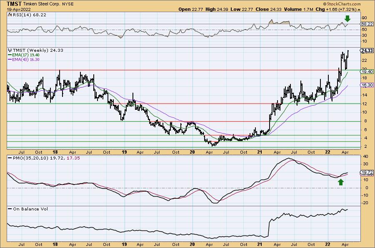Click the up triangle icon after change percent

pos(358,10)
